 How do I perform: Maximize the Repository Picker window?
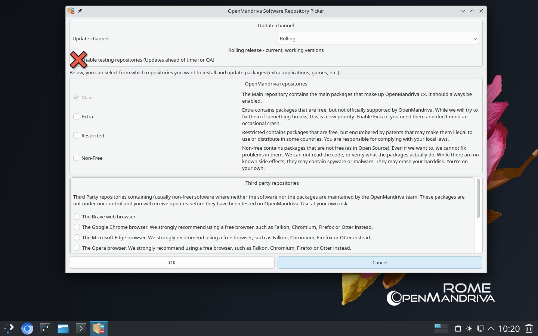pos(472,11)
